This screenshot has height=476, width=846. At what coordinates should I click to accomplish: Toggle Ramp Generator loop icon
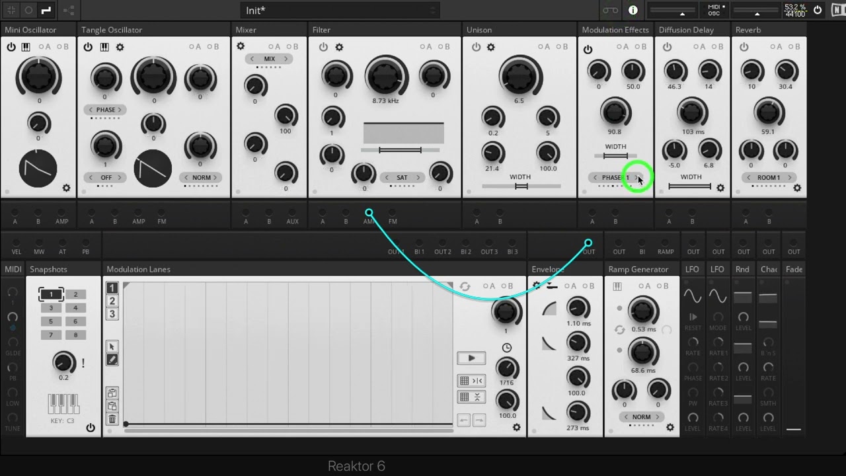pos(619,329)
